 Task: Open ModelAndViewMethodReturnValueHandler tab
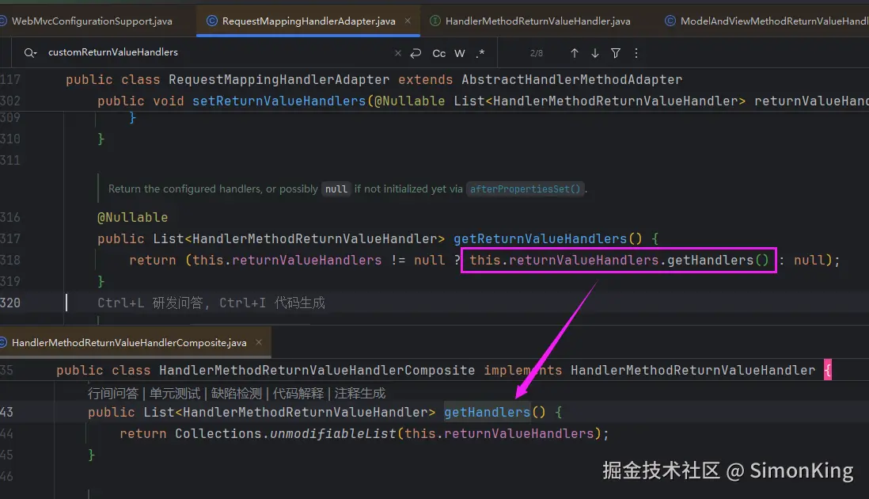[x=772, y=21]
